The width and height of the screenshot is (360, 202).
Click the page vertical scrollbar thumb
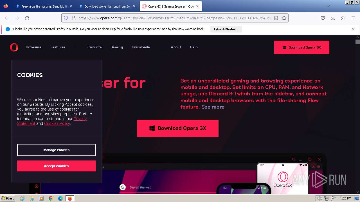coord(357,42)
